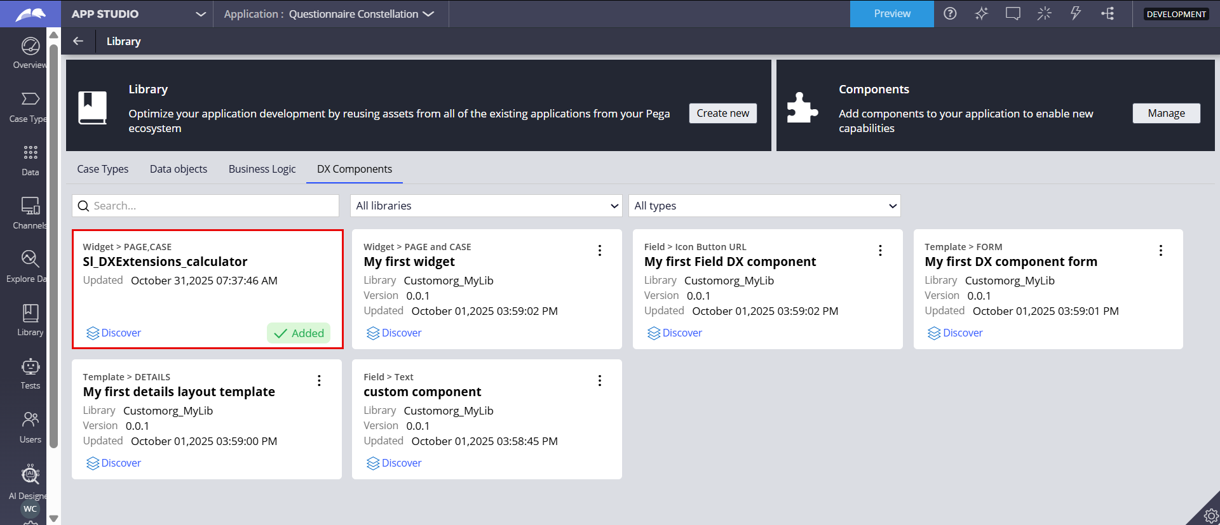Switch to the Business Logic tab
This screenshot has height=525, width=1220.
point(262,169)
